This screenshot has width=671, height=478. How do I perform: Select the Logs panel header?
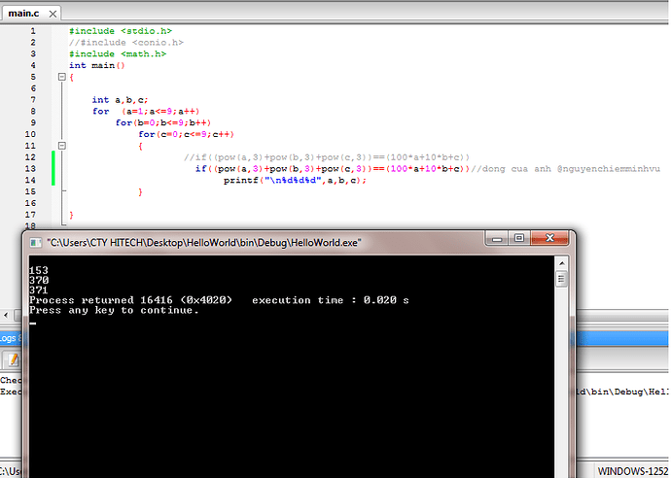8,338
